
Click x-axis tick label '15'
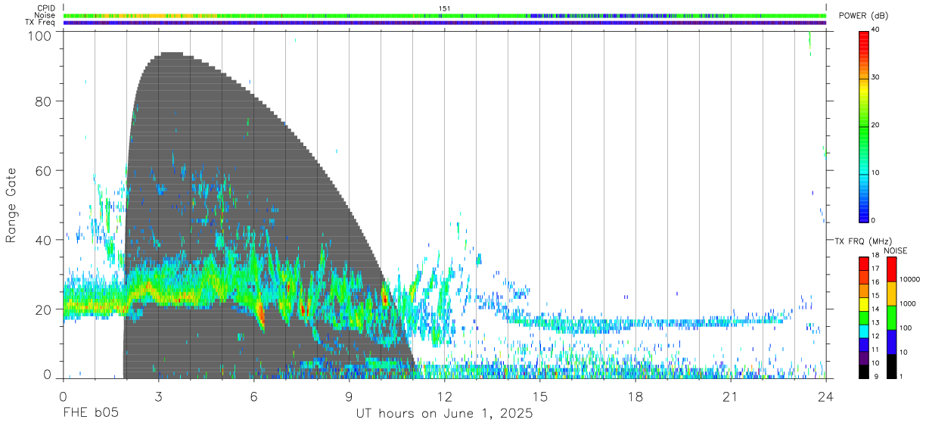539,396
